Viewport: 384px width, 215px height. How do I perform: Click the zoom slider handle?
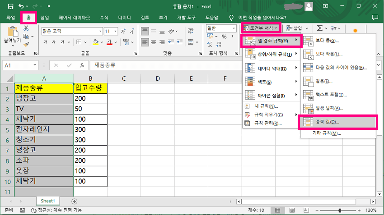(x=340, y=210)
